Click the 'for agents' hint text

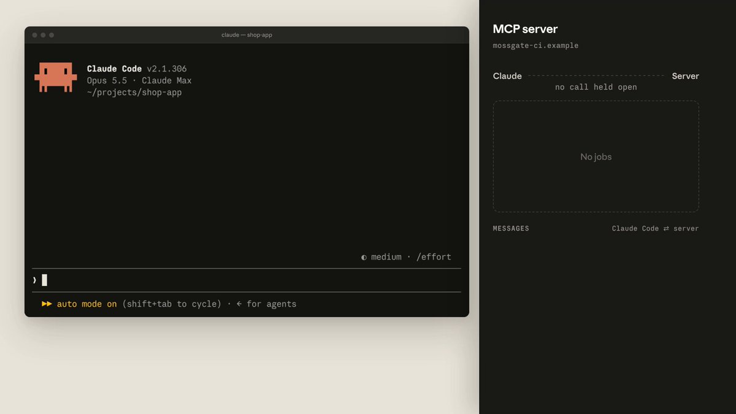click(271, 304)
